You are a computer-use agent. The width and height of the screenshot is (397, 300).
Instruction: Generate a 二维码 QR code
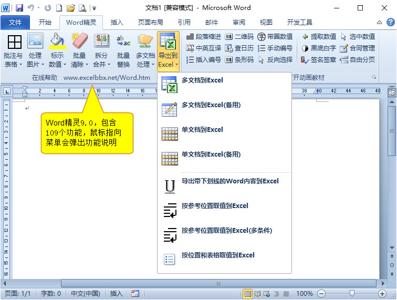pyautogui.click(x=239, y=37)
